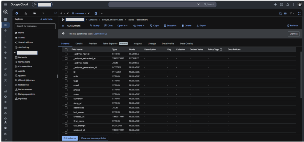
Task: Switch to the Preview tab
Action: click(x=93, y=44)
